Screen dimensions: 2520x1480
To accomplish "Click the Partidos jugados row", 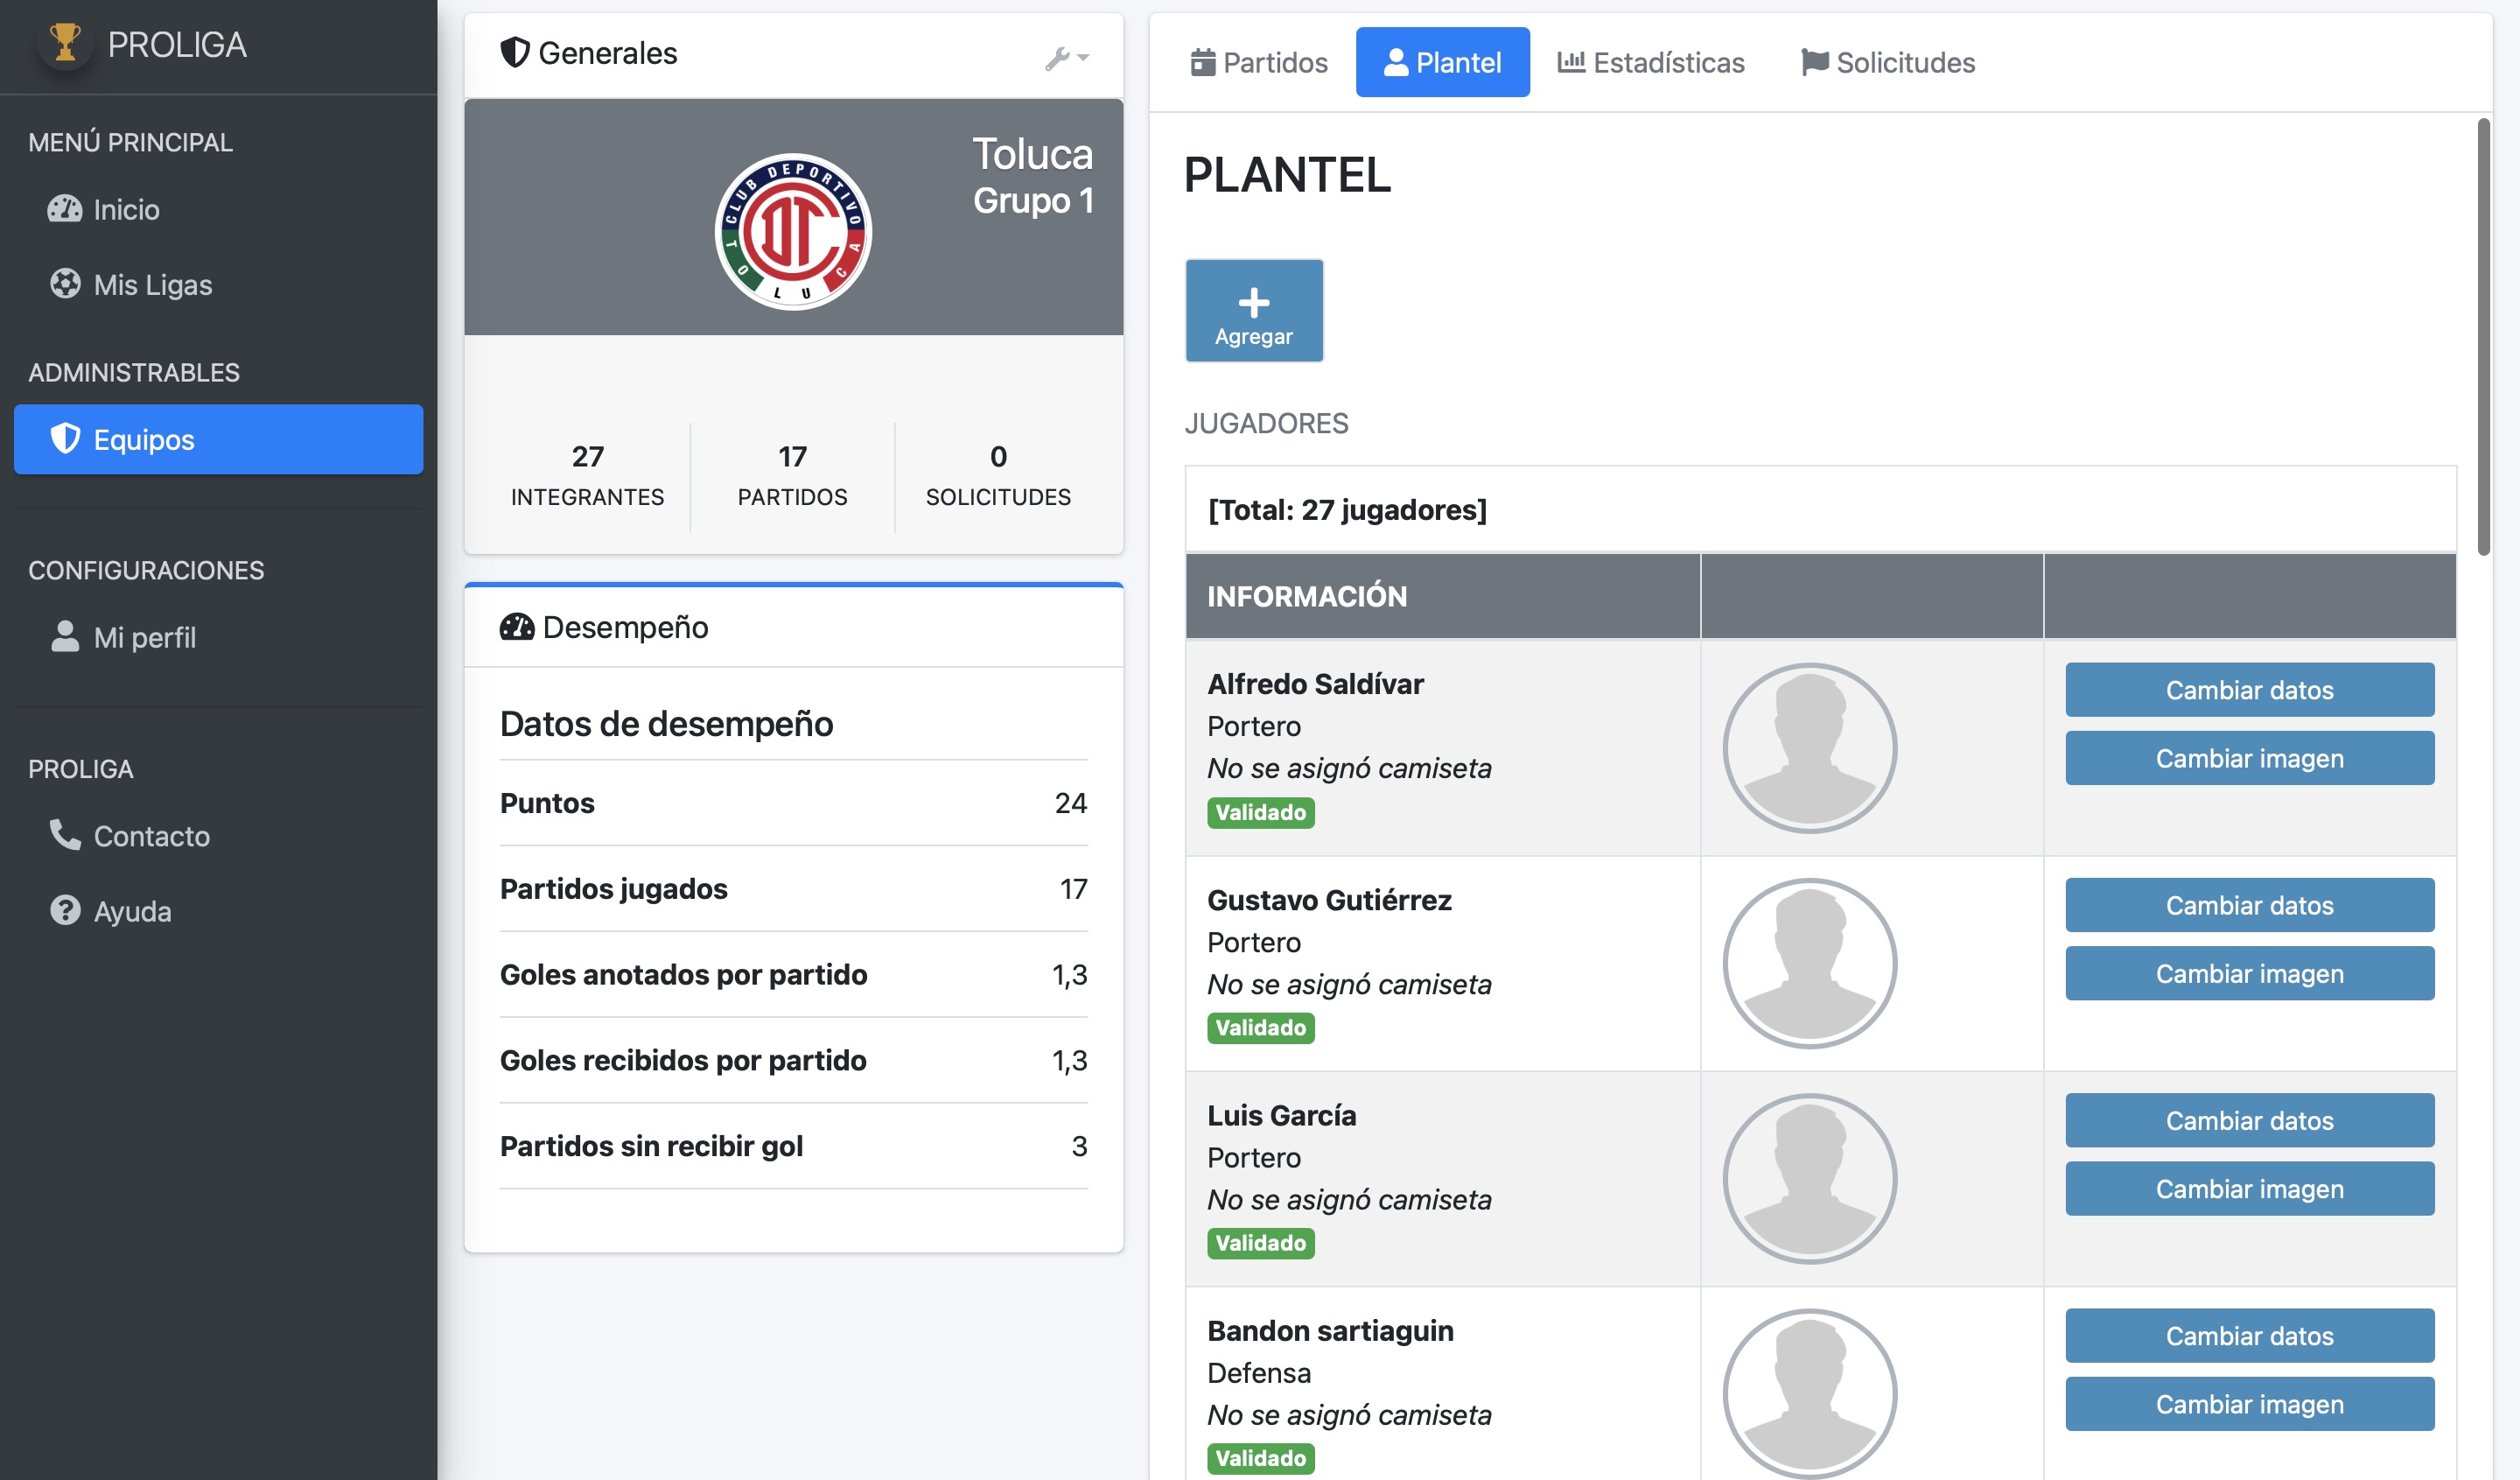I will (793, 888).
